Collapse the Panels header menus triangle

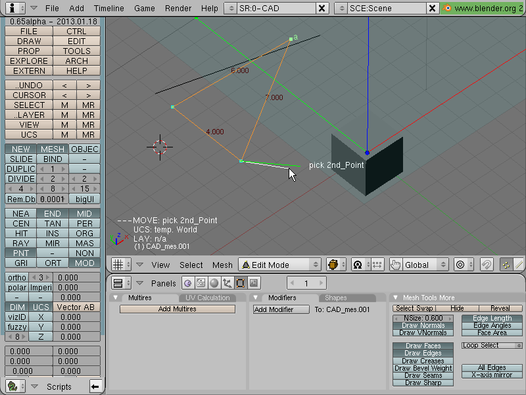140,283
